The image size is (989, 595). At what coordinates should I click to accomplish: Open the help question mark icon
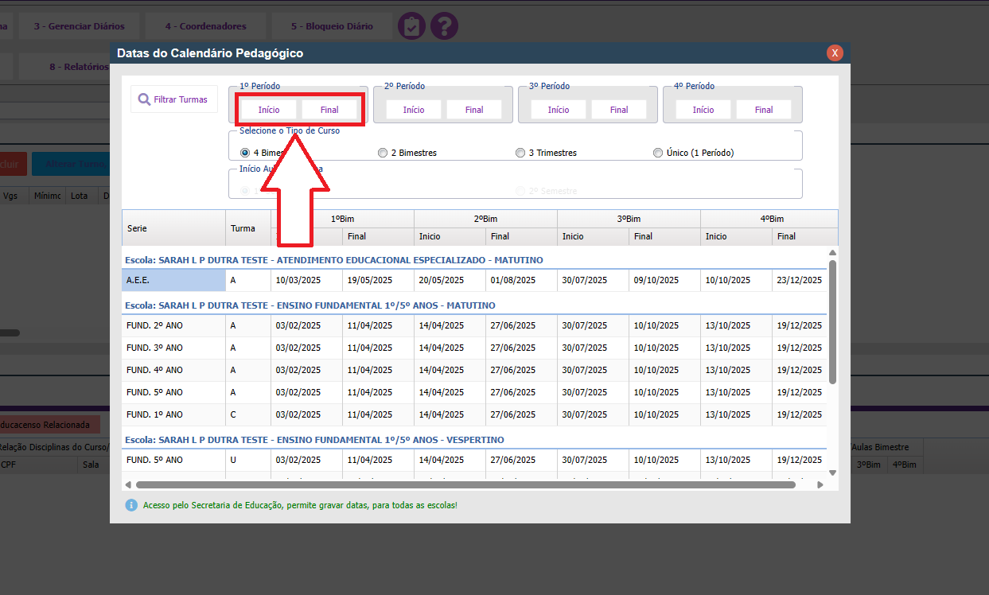pyautogui.click(x=444, y=26)
